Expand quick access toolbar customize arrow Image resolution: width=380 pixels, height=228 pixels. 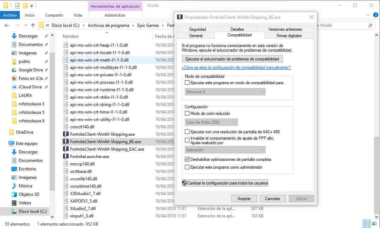pyautogui.click(x=32, y=6)
